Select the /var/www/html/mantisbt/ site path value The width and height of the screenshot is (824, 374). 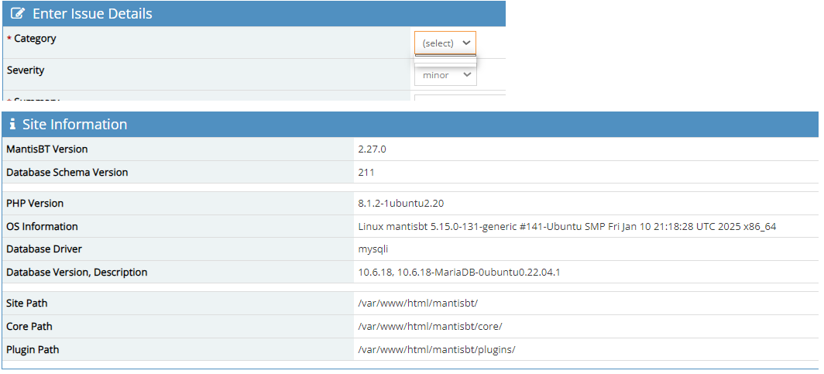pyautogui.click(x=417, y=303)
